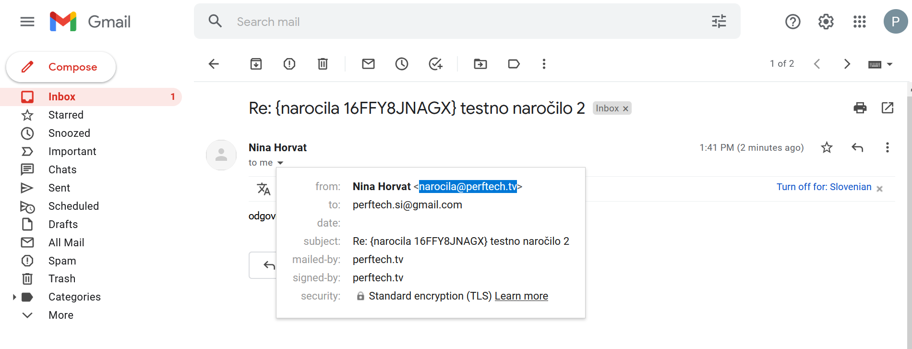Click sender profile avatar
The height and width of the screenshot is (349, 912).
[x=221, y=155]
